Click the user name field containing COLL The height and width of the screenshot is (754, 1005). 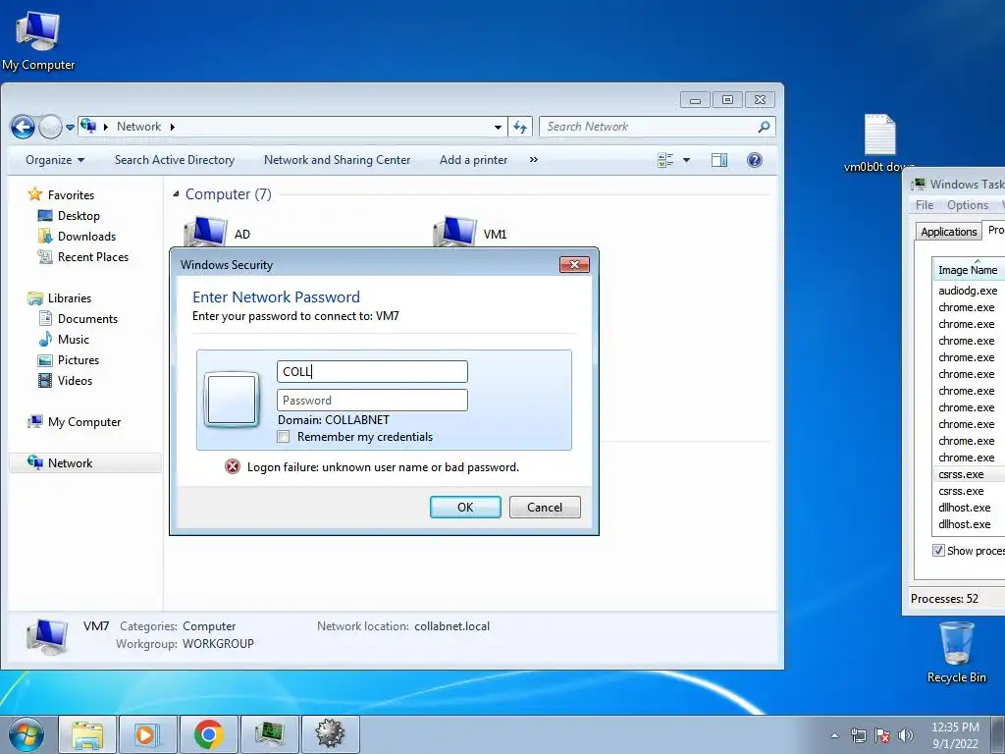coord(372,372)
